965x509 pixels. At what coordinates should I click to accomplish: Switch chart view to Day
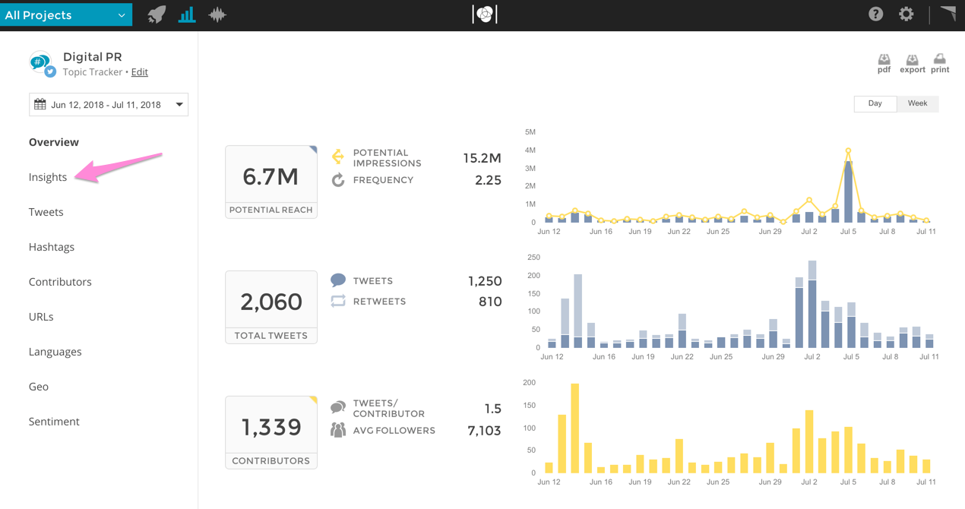pyautogui.click(x=875, y=103)
